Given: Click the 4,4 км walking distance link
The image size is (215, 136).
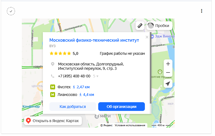Looking at the screenshot, I should (89, 95).
